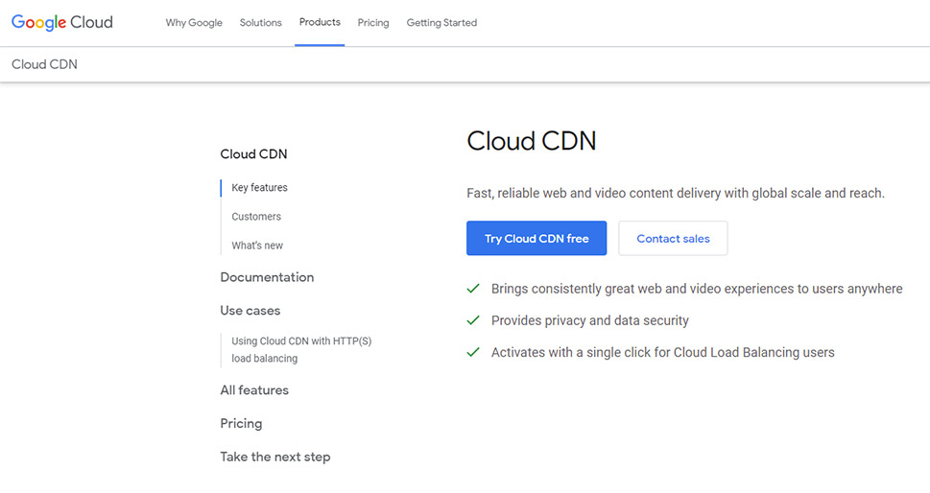Viewport: 930px width, 493px height.
Task: Click the Cloud CDN sidebar heading
Action: 253,154
